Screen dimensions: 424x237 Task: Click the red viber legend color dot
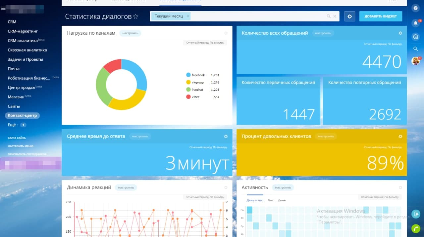pyautogui.click(x=188, y=97)
